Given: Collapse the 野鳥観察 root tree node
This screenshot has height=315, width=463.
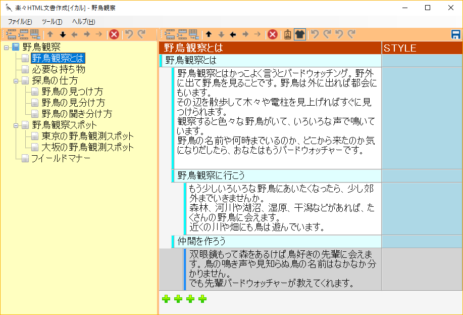Looking at the screenshot, I should (7, 48).
